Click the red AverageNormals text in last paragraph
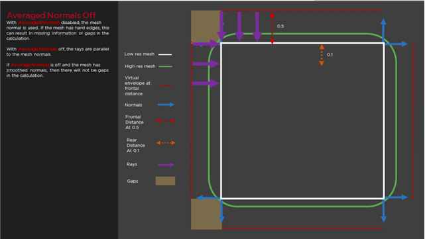 pos(30,65)
